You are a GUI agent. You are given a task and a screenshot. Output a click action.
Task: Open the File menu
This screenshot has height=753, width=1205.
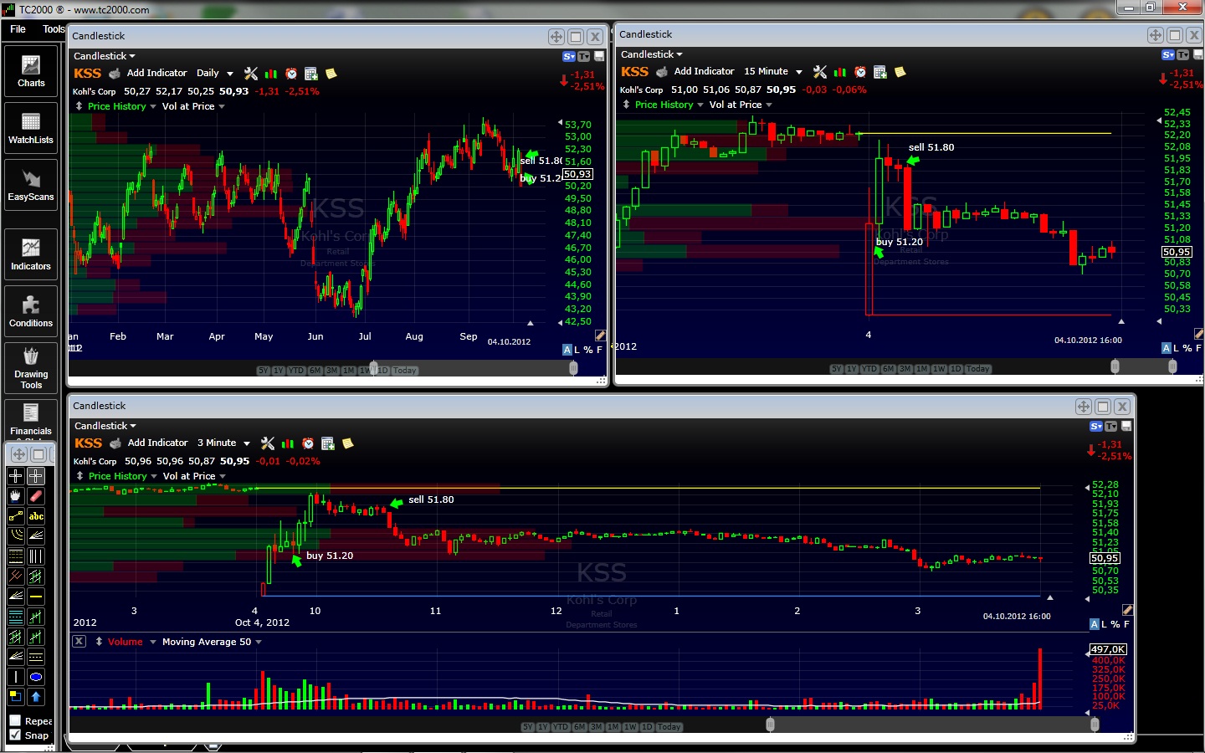point(18,29)
